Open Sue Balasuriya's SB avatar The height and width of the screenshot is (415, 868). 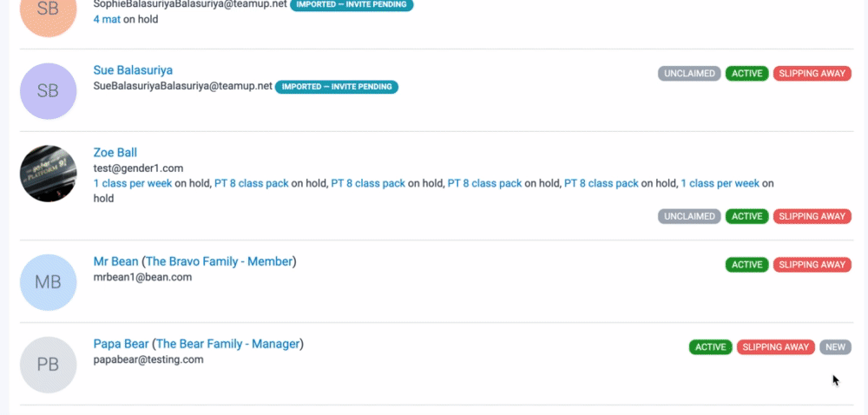click(x=48, y=91)
